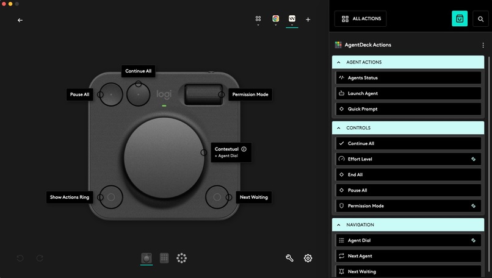Select the active app profile icon with the teal underline

coord(292,18)
